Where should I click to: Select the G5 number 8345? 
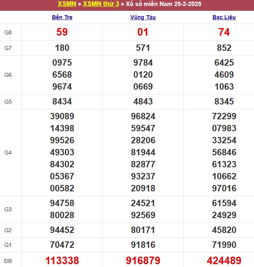224,102
